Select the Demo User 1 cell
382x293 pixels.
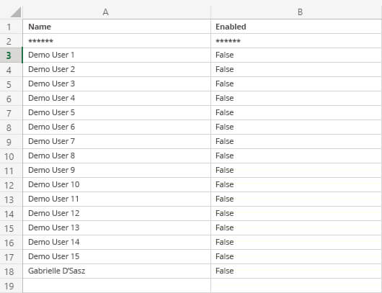117,55
